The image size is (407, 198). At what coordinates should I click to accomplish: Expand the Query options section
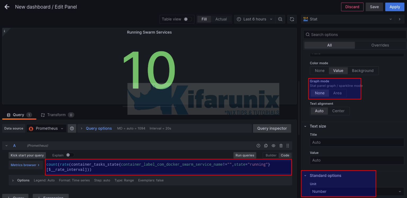pyautogui.click(x=99, y=128)
